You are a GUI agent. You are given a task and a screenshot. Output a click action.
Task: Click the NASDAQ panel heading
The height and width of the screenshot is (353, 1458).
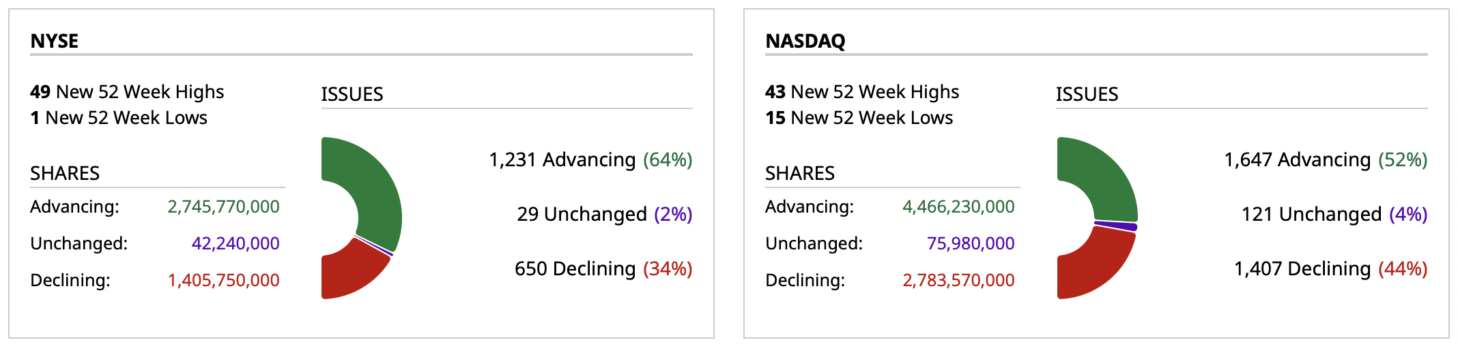click(805, 41)
